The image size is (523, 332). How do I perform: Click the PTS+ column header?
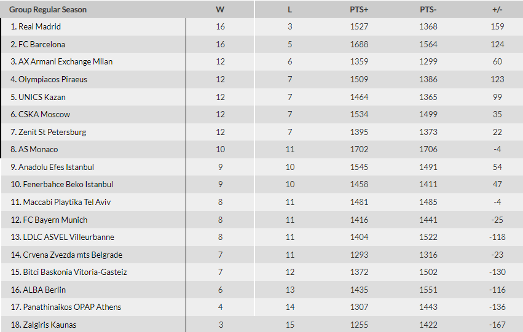coord(359,10)
